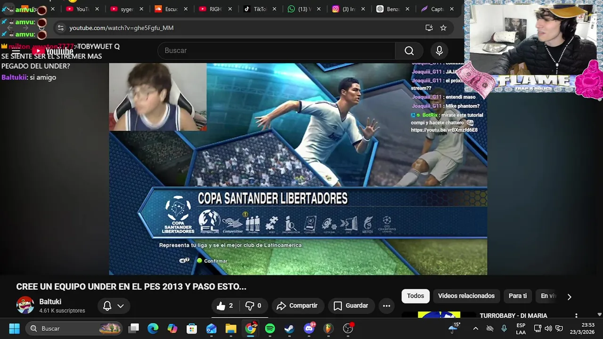Open volume control in system tray

(x=548, y=329)
